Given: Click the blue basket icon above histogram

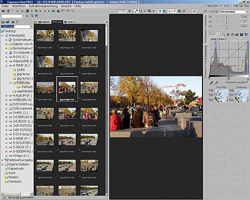Looking at the screenshot, I should click(246, 34).
